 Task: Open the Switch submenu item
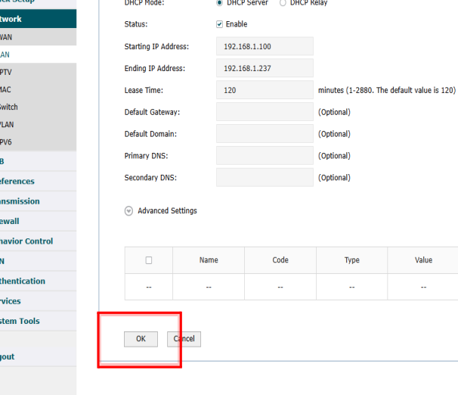pos(38,107)
